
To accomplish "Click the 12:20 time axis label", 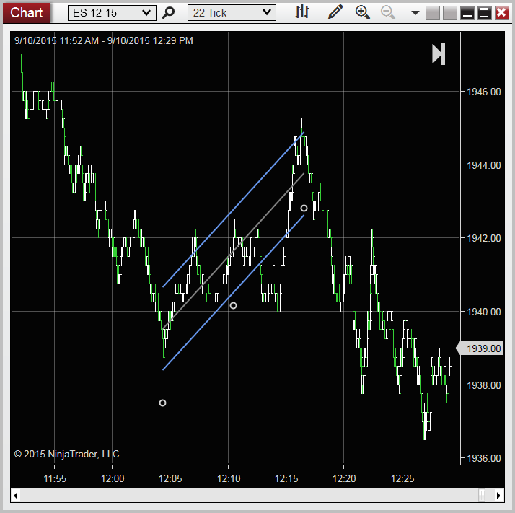I will coord(344,478).
